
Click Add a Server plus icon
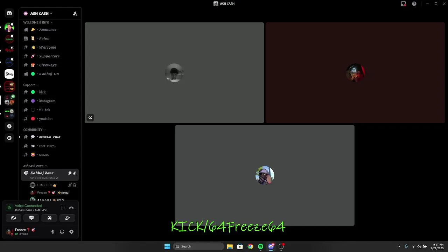pos(9,126)
